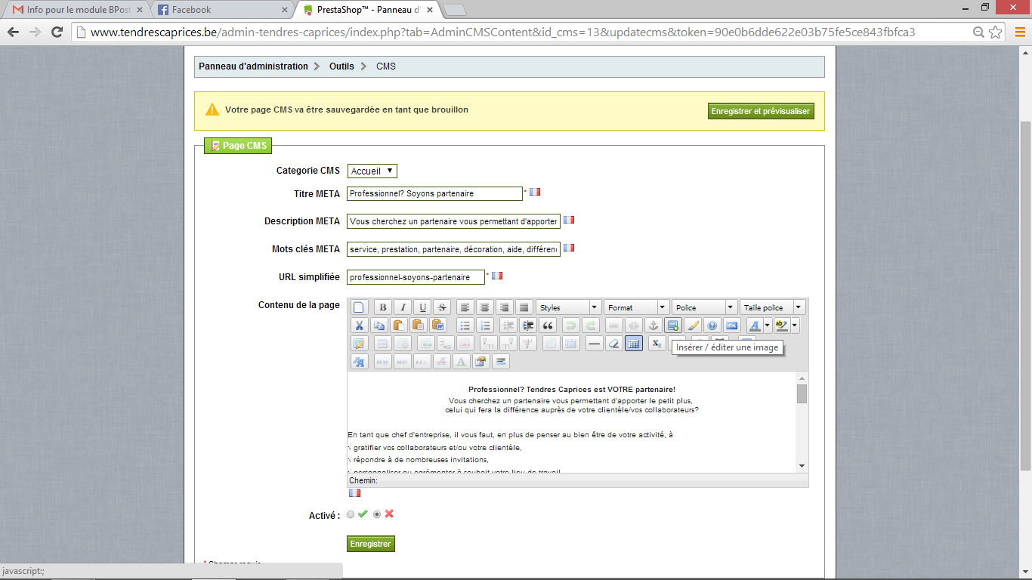Remove formatting with the eraser icon
The image size is (1032, 580).
(614, 344)
